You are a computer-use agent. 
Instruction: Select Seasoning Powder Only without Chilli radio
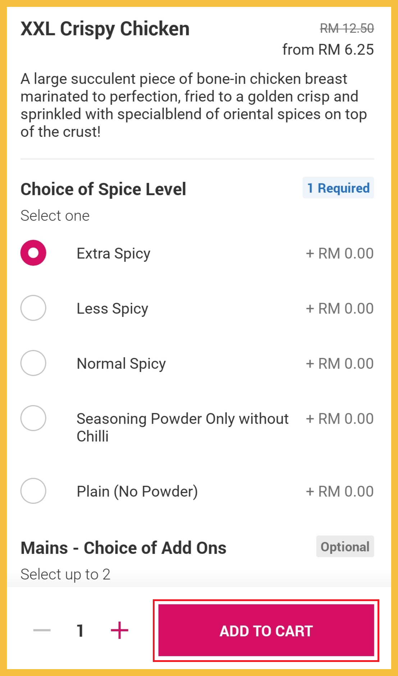33,418
